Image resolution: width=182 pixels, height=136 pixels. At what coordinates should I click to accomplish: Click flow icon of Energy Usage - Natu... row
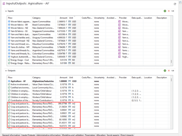[x=9, y=63]
